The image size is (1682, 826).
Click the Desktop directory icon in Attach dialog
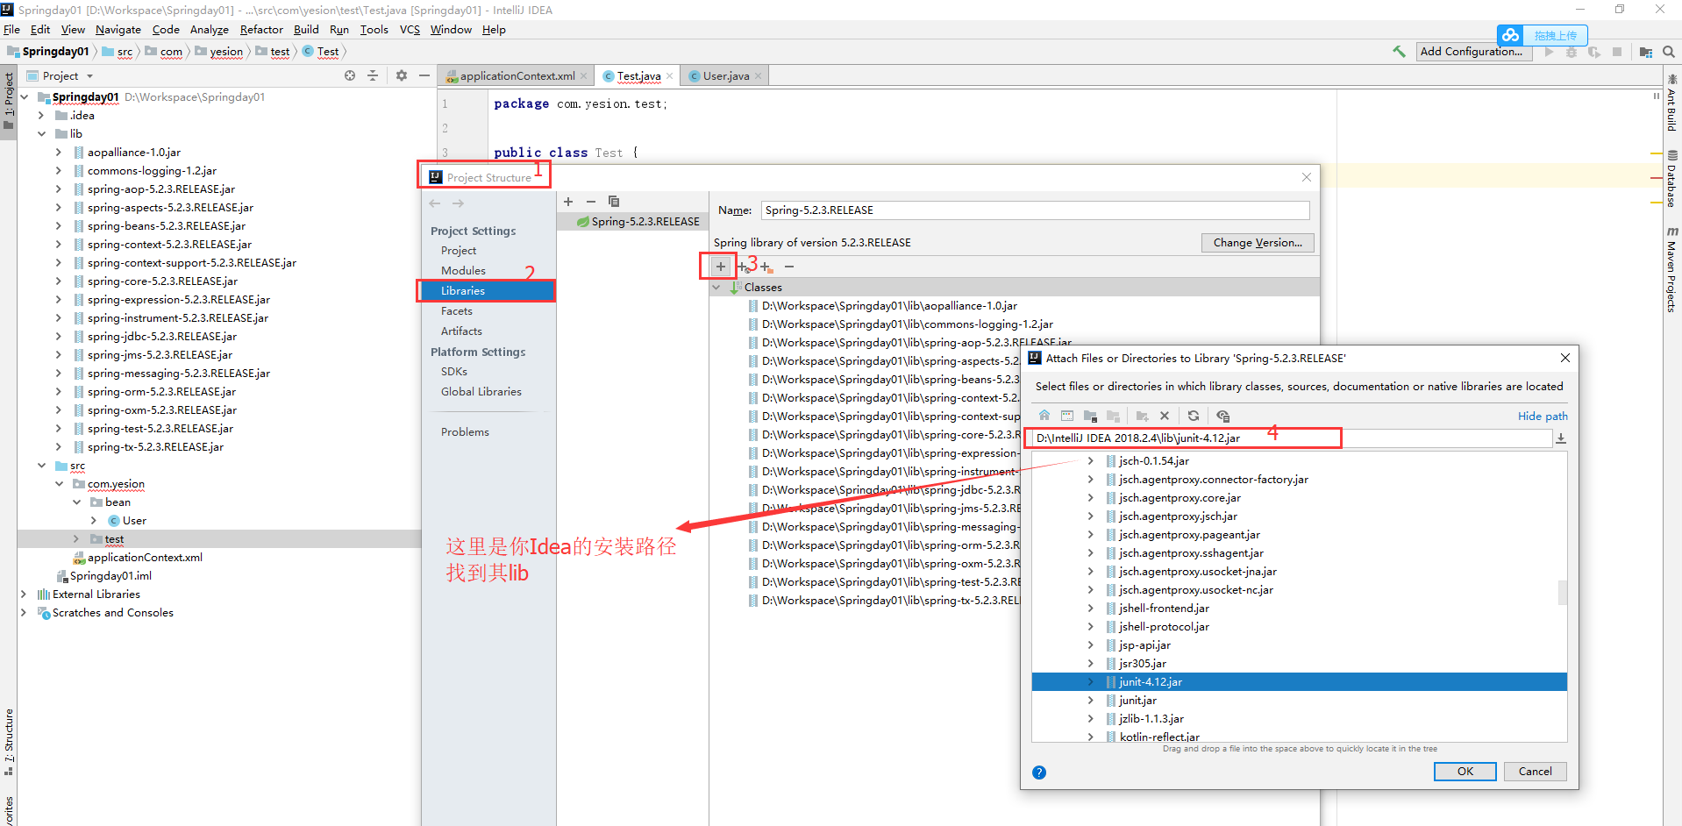1067,416
